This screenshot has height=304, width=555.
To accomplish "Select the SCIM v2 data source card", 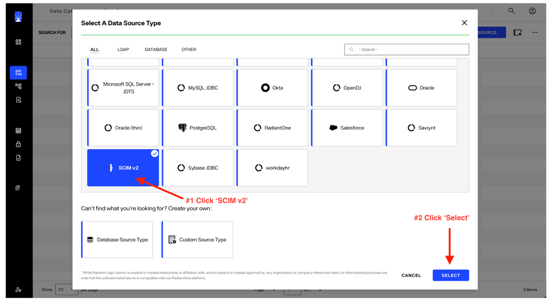I will point(123,167).
